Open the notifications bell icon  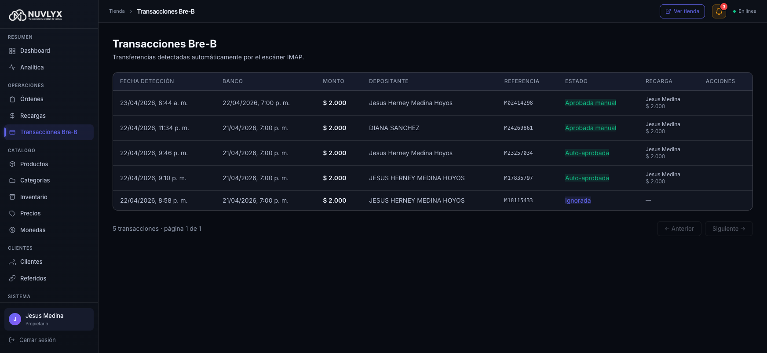tap(719, 11)
